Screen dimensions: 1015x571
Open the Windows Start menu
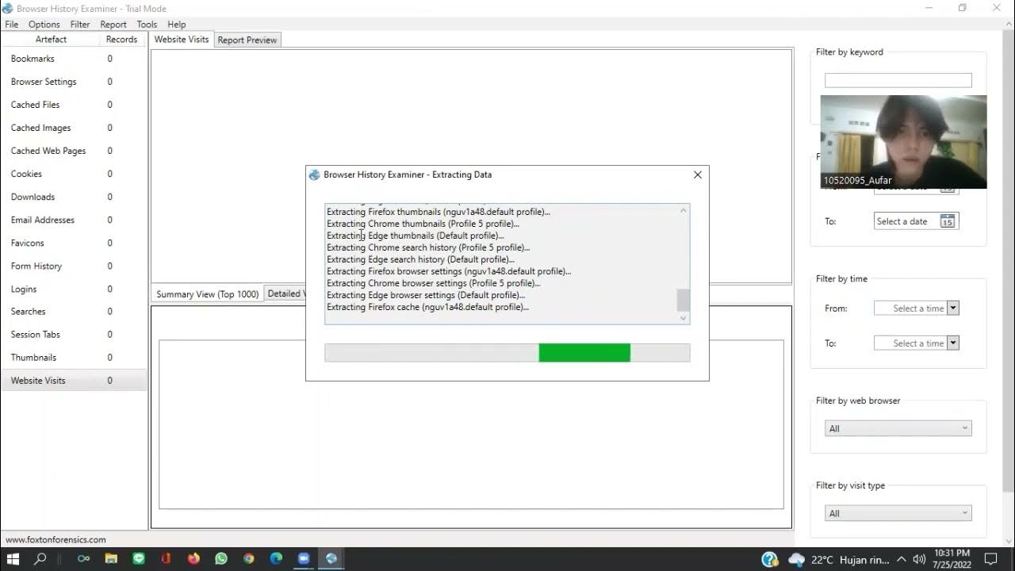[13, 558]
